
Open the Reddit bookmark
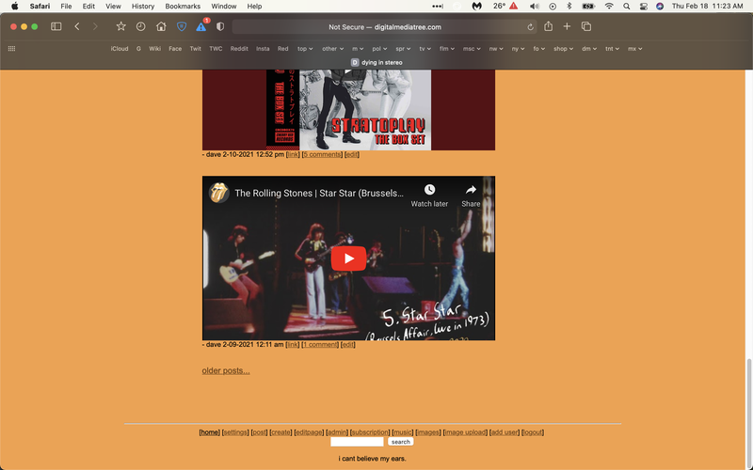(x=239, y=49)
